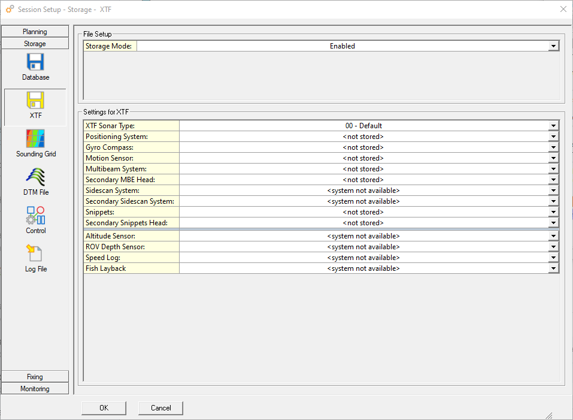The width and height of the screenshot is (573, 420).
Task: Close the Session Setup dialog
Action: (563, 9)
